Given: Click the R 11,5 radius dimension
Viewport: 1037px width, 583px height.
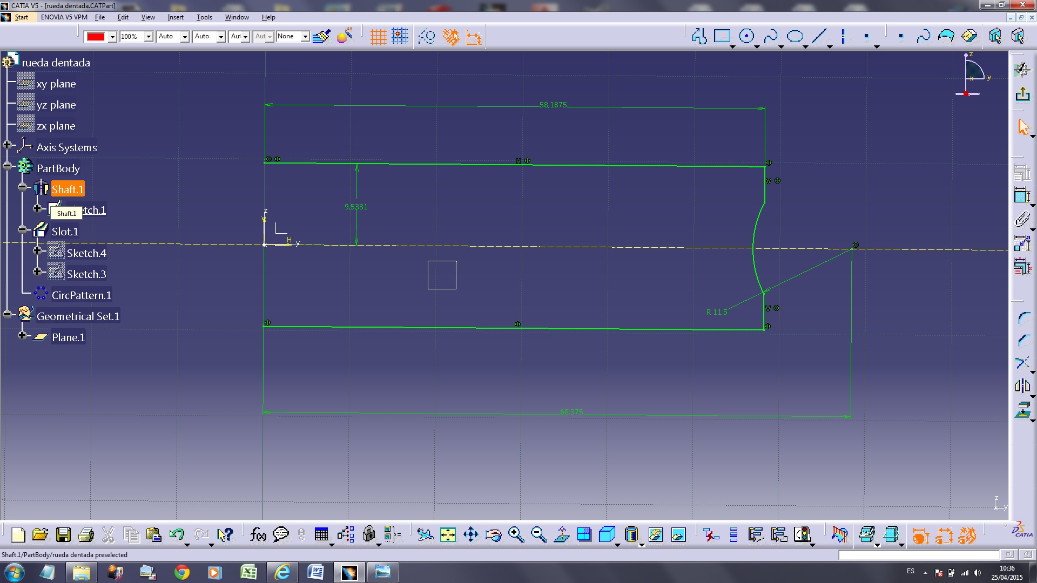Looking at the screenshot, I should (x=717, y=312).
